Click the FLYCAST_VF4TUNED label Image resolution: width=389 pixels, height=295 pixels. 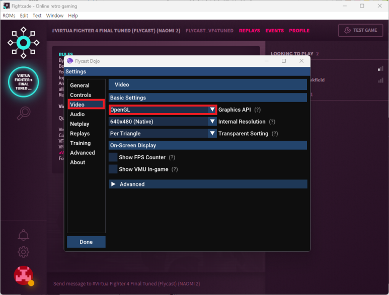[209, 31]
